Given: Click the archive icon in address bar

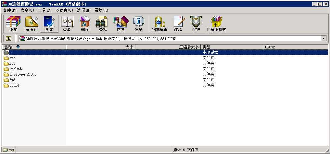Looking at the screenshot, I should click(x=22, y=38).
